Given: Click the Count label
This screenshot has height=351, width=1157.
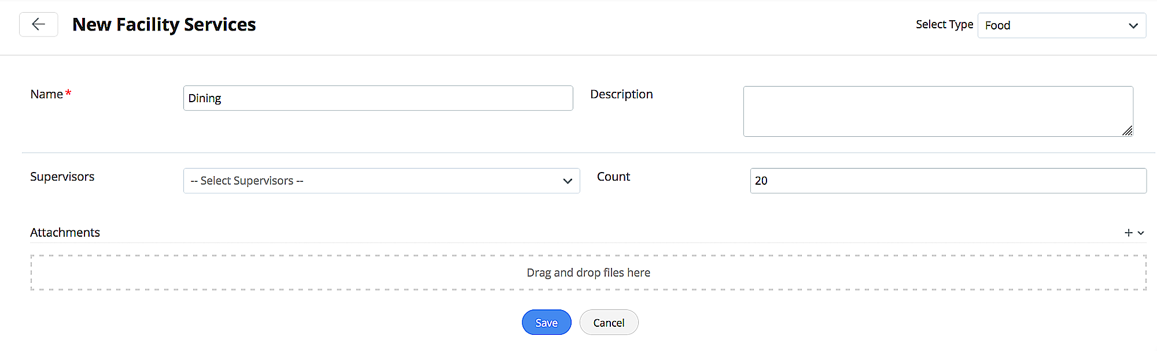Looking at the screenshot, I should click(x=613, y=177).
